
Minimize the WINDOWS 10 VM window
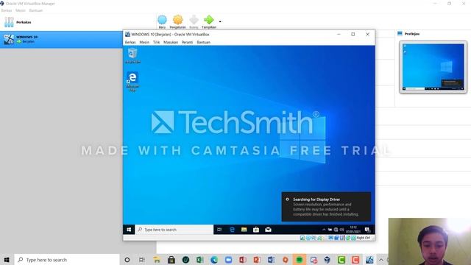[x=339, y=35]
